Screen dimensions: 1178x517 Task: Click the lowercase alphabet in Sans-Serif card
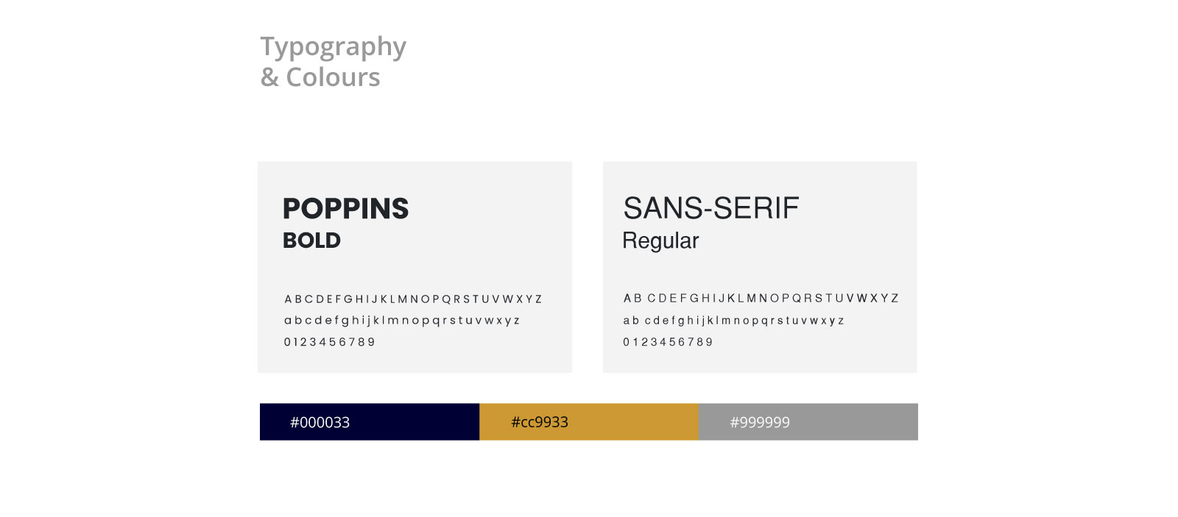(x=733, y=321)
